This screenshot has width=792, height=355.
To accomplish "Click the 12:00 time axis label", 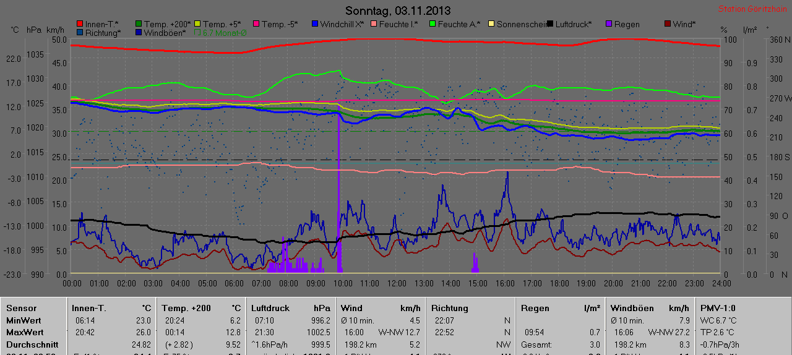I will coord(397,283).
